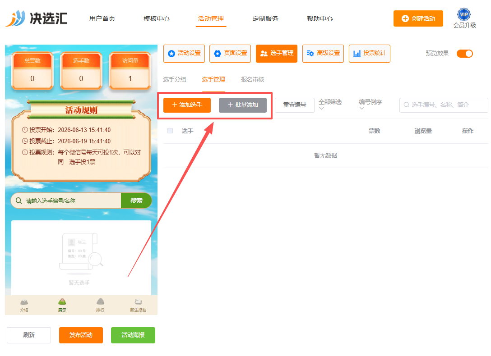Click the magnifier icon in contestant search field

coord(406,105)
